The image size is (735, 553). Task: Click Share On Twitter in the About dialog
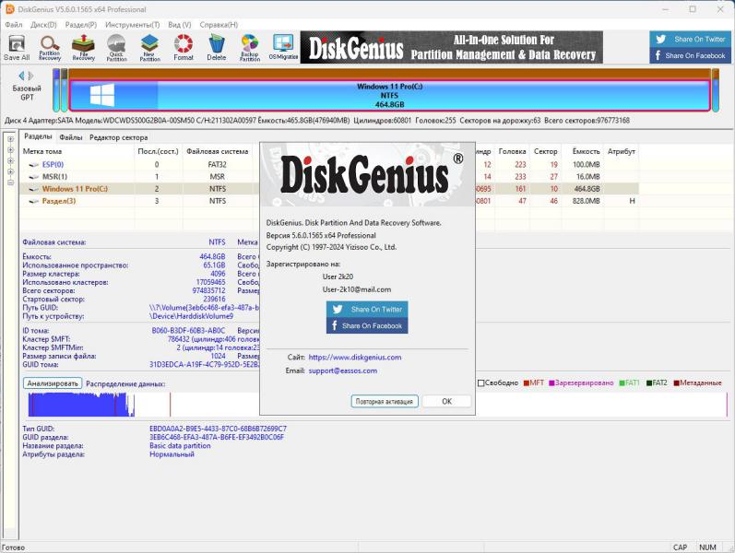tap(367, 310)
